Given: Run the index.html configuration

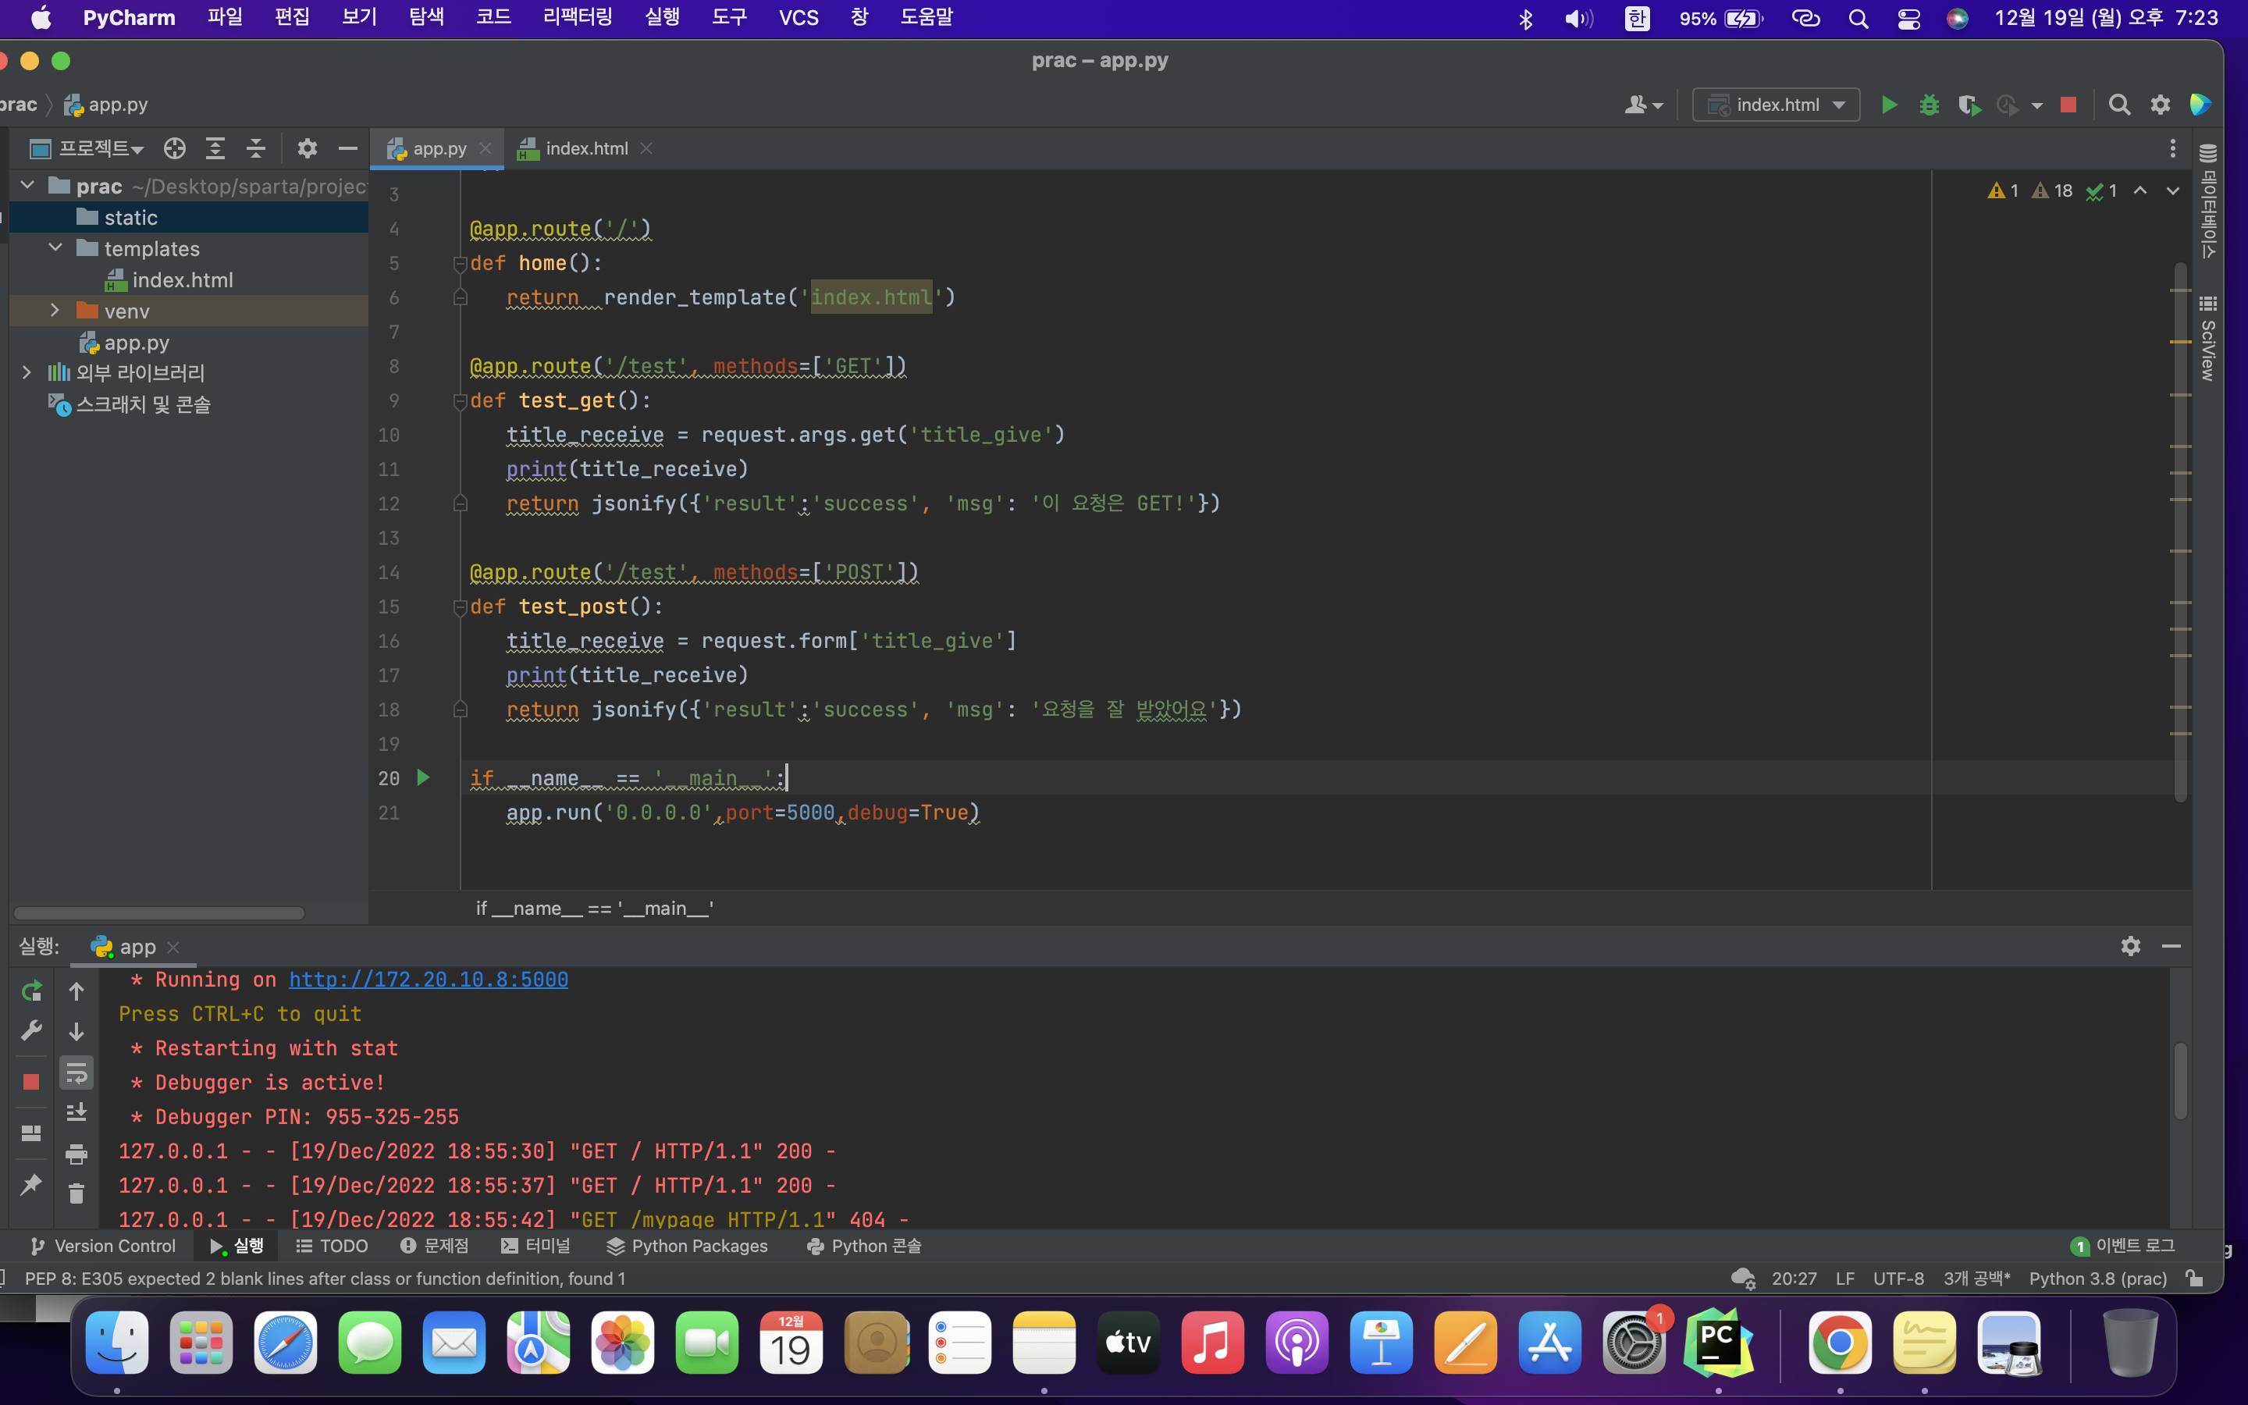Looking at the screenshot, I should point(1888,105).
